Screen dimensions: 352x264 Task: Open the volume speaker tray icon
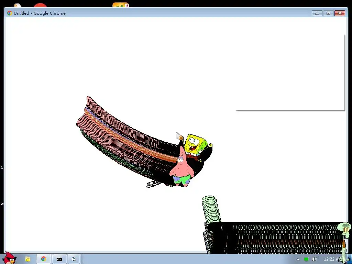[x=314, y=259]
